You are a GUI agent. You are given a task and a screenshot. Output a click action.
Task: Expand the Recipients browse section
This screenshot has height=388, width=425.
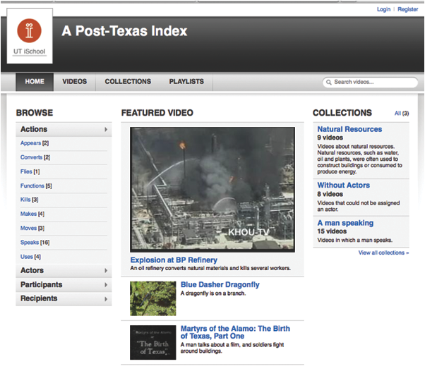pyautogui.click(x=64, y=298)
